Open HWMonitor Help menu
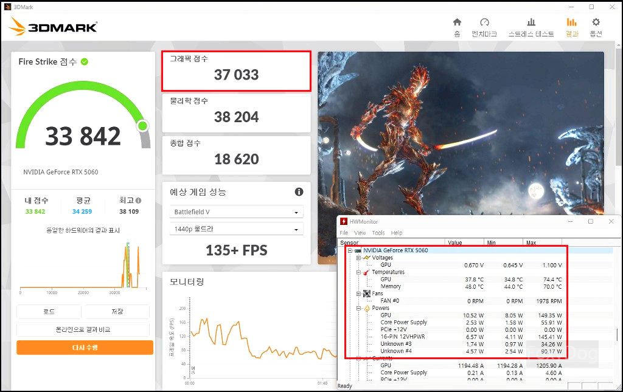This screenshot has width=623, height=392. 397,233
